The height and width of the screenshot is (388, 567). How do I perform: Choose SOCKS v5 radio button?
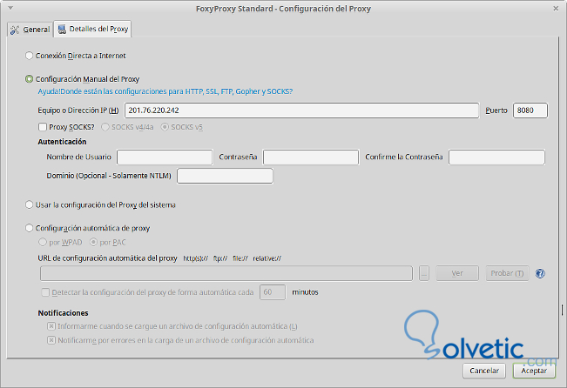click(x=165, y=127)
